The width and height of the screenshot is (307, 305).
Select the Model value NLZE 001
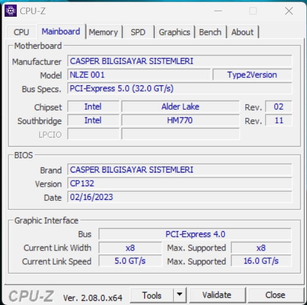(139, 75)
